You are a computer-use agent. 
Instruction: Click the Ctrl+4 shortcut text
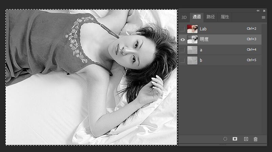point(252,49)
